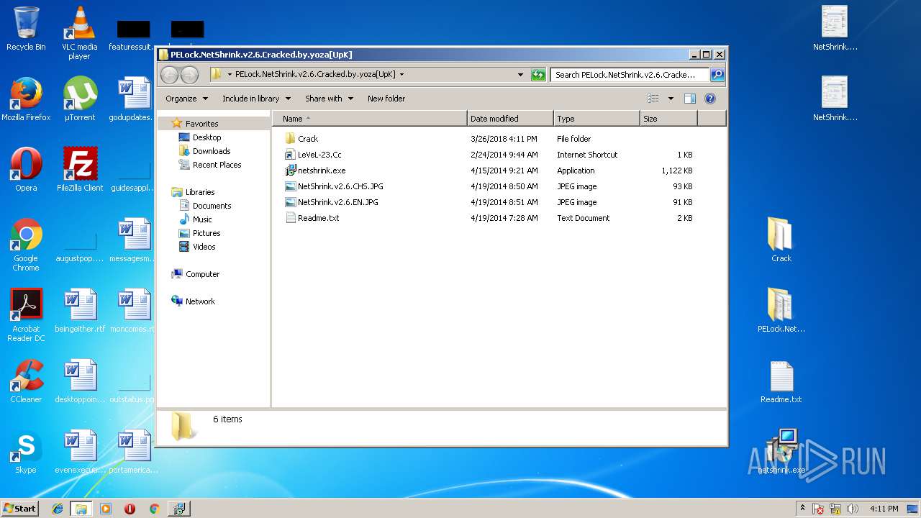
Task: Select Libraries in the navigation pane
Action: [200, 192]
